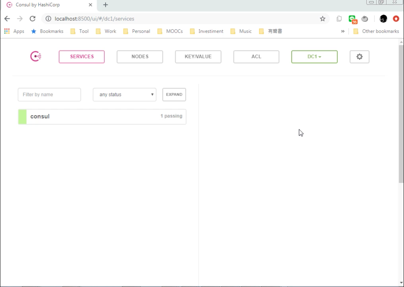
Task: Reload the page with the refresh icon
Action: point(32,18)
